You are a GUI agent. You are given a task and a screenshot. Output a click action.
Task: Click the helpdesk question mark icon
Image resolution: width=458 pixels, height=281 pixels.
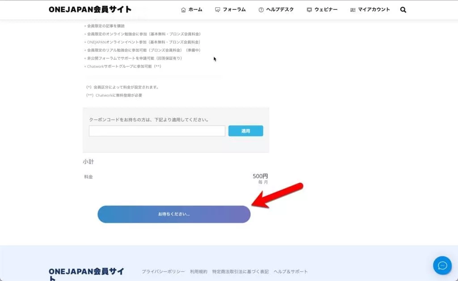pos(261,10)
